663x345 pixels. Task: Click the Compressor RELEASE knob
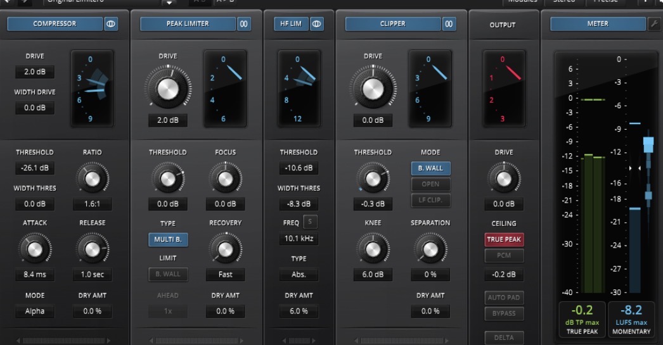(92, 249)
